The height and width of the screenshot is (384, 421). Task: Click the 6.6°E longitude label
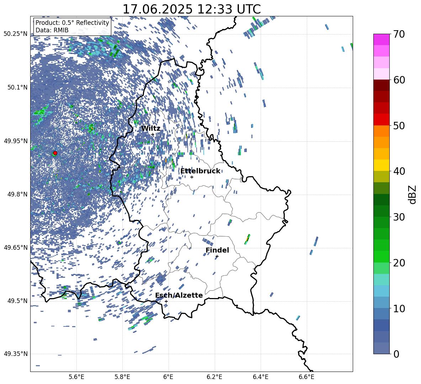click(307, 377)
